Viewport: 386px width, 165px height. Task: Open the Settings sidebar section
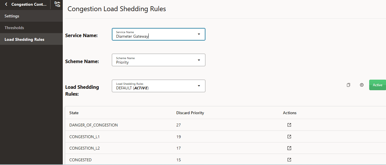click(12, 16)
